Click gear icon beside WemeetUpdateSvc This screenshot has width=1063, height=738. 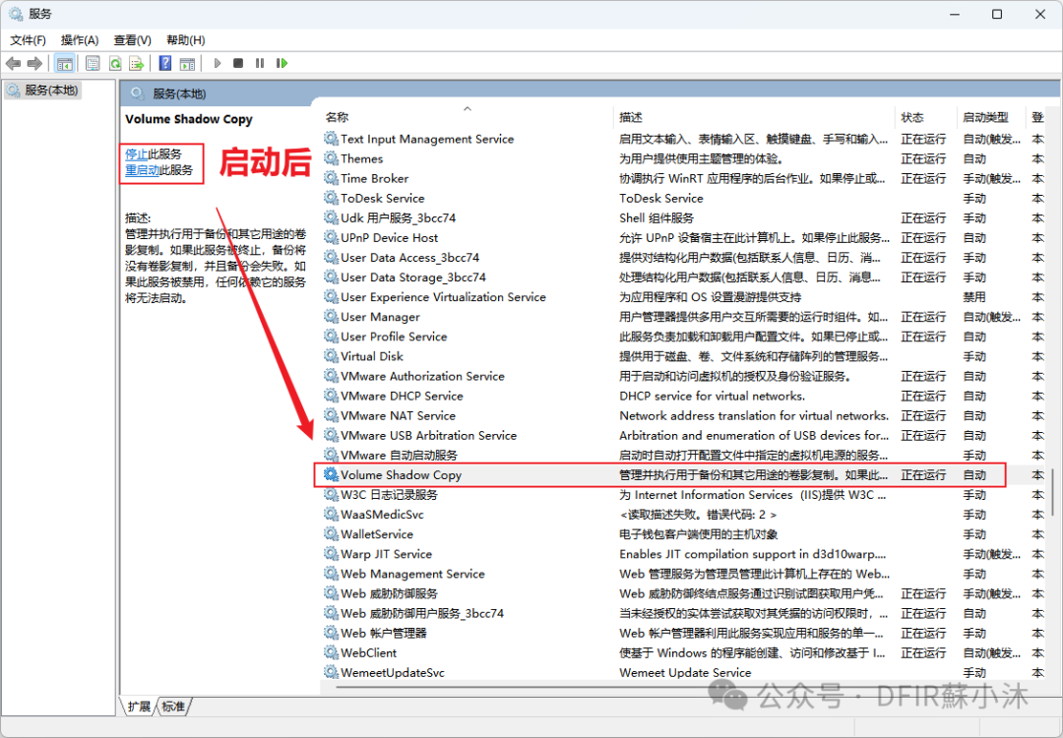pyautogui.click(x=331, y=672)
